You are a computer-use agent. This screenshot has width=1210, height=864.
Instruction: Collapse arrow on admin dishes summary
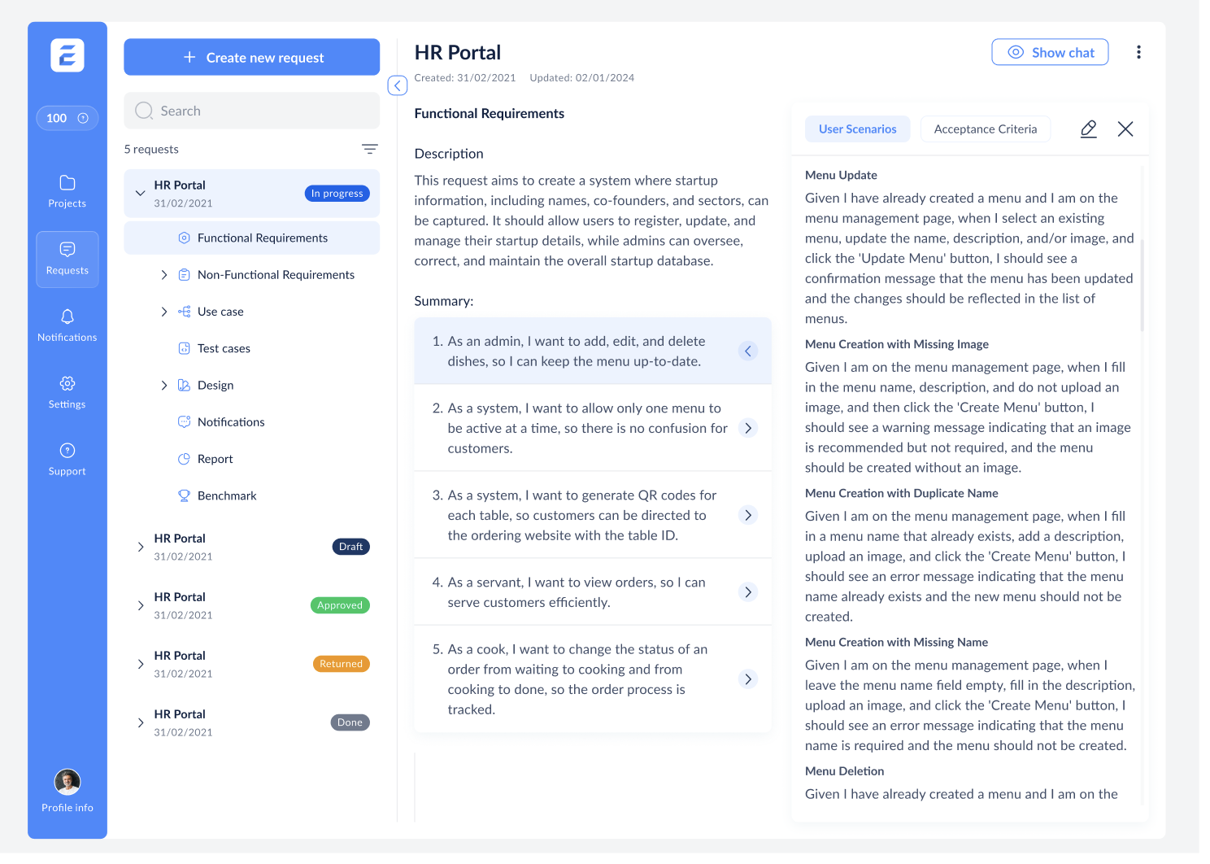point(748,351)
